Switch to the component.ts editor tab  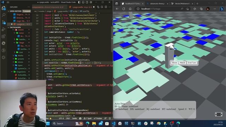(x=49, y=7)
